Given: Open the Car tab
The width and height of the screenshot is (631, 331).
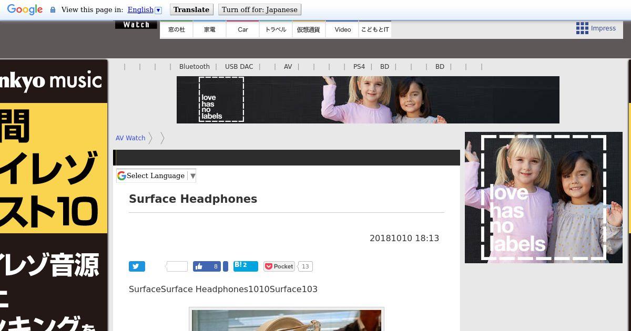Looking at the screenshot, I should pos(243,29).
